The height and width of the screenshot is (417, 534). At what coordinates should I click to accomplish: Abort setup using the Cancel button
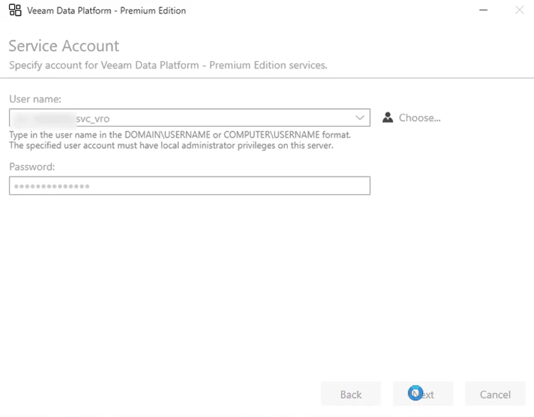click(495, 394)
